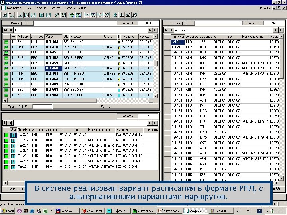This screenshot has height=215, width=287.
Task: Click the globe toolbar icon
Action: coord(115,15)
